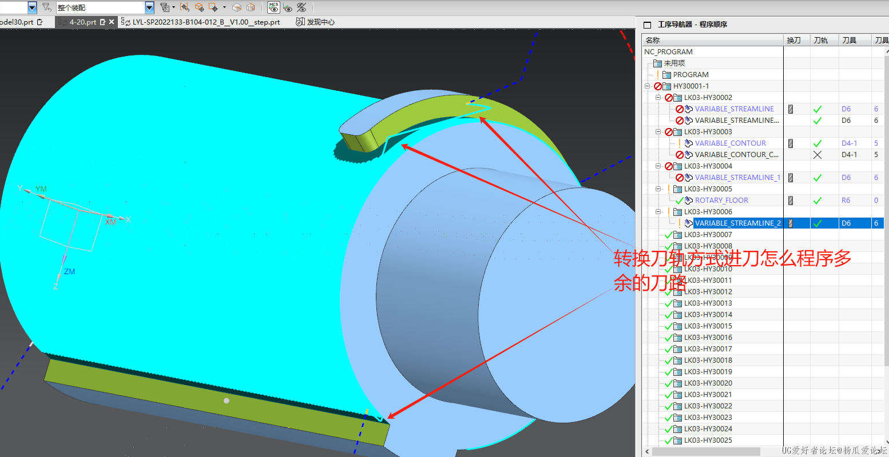Select the NC_PROGRAM root node
This screenshot has width=889, height=457.
[668, 52]
